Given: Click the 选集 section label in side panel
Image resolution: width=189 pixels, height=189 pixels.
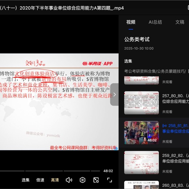Looking at the screenshot, I should point(128,61).
